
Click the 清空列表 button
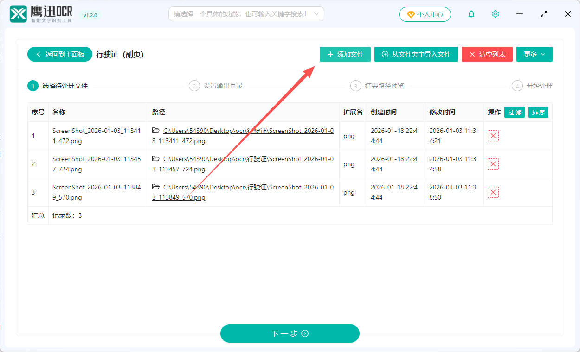(487, 54)
